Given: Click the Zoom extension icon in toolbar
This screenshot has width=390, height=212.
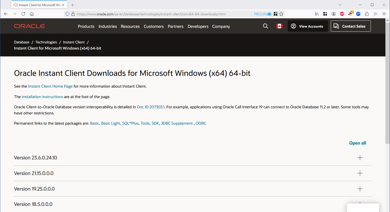Looking at the screenshot, I should pos(358,14).
